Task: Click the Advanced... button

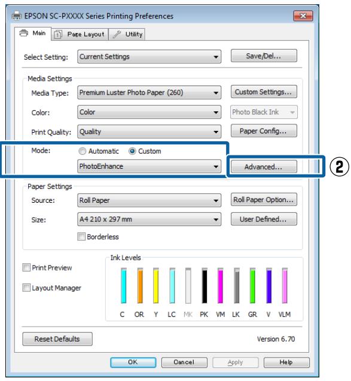Action: [x=264, y=167]
